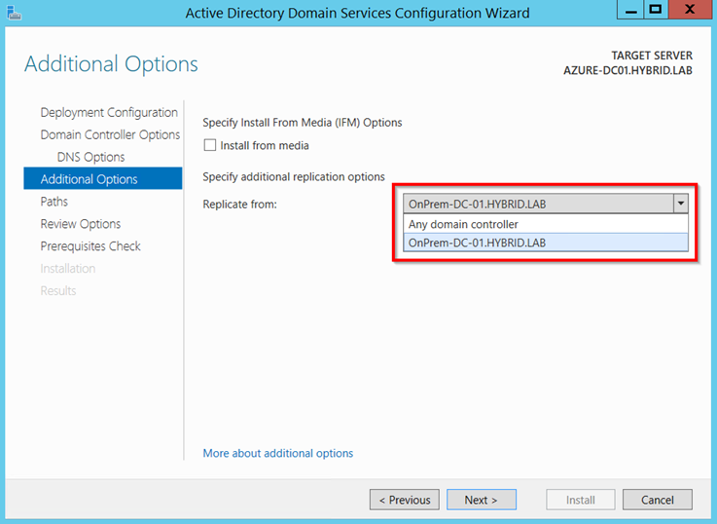The width and height of the screenshot is (717, 524).
Task: Click the Specify Install From Media heading
Action: coord(303,123)
